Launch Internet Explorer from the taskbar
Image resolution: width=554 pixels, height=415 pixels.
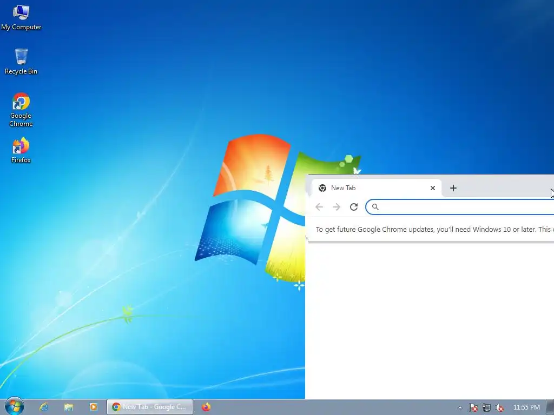(43, 407)
